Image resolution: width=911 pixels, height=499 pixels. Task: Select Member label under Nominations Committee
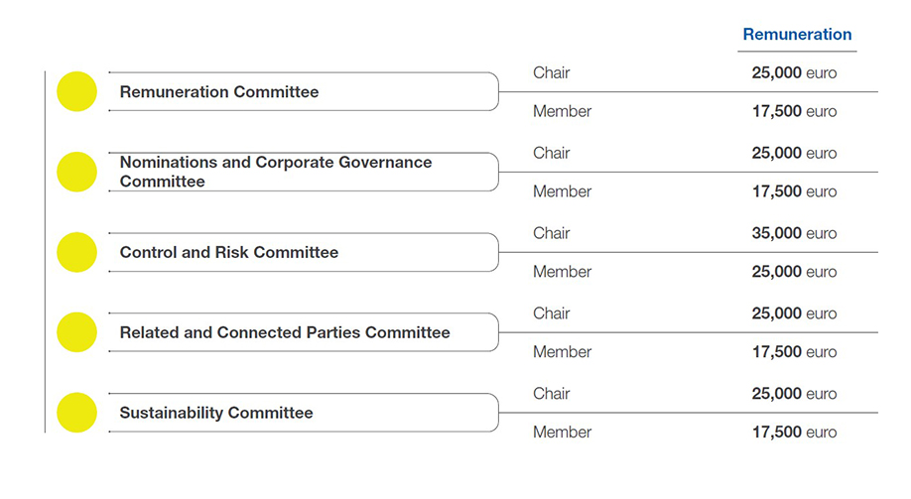tap(562, 191)
